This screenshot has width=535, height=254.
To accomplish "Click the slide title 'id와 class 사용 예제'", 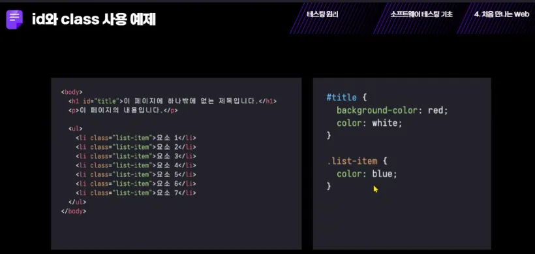I will pyautogui.click(x=94, y=20).
